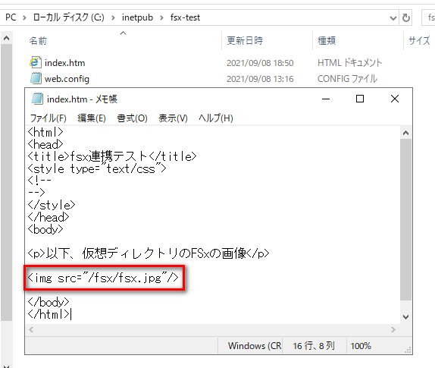Click Notepad's vertical scroll up arrow
This screenshot has height=368, width=435.
(405, 133)
